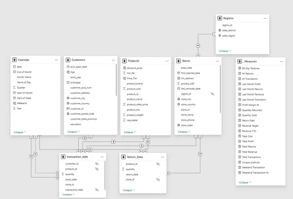Click the Stores table header icon
Image resolution: width=293 pixels, height=199 pixels.
click(179, 61)
